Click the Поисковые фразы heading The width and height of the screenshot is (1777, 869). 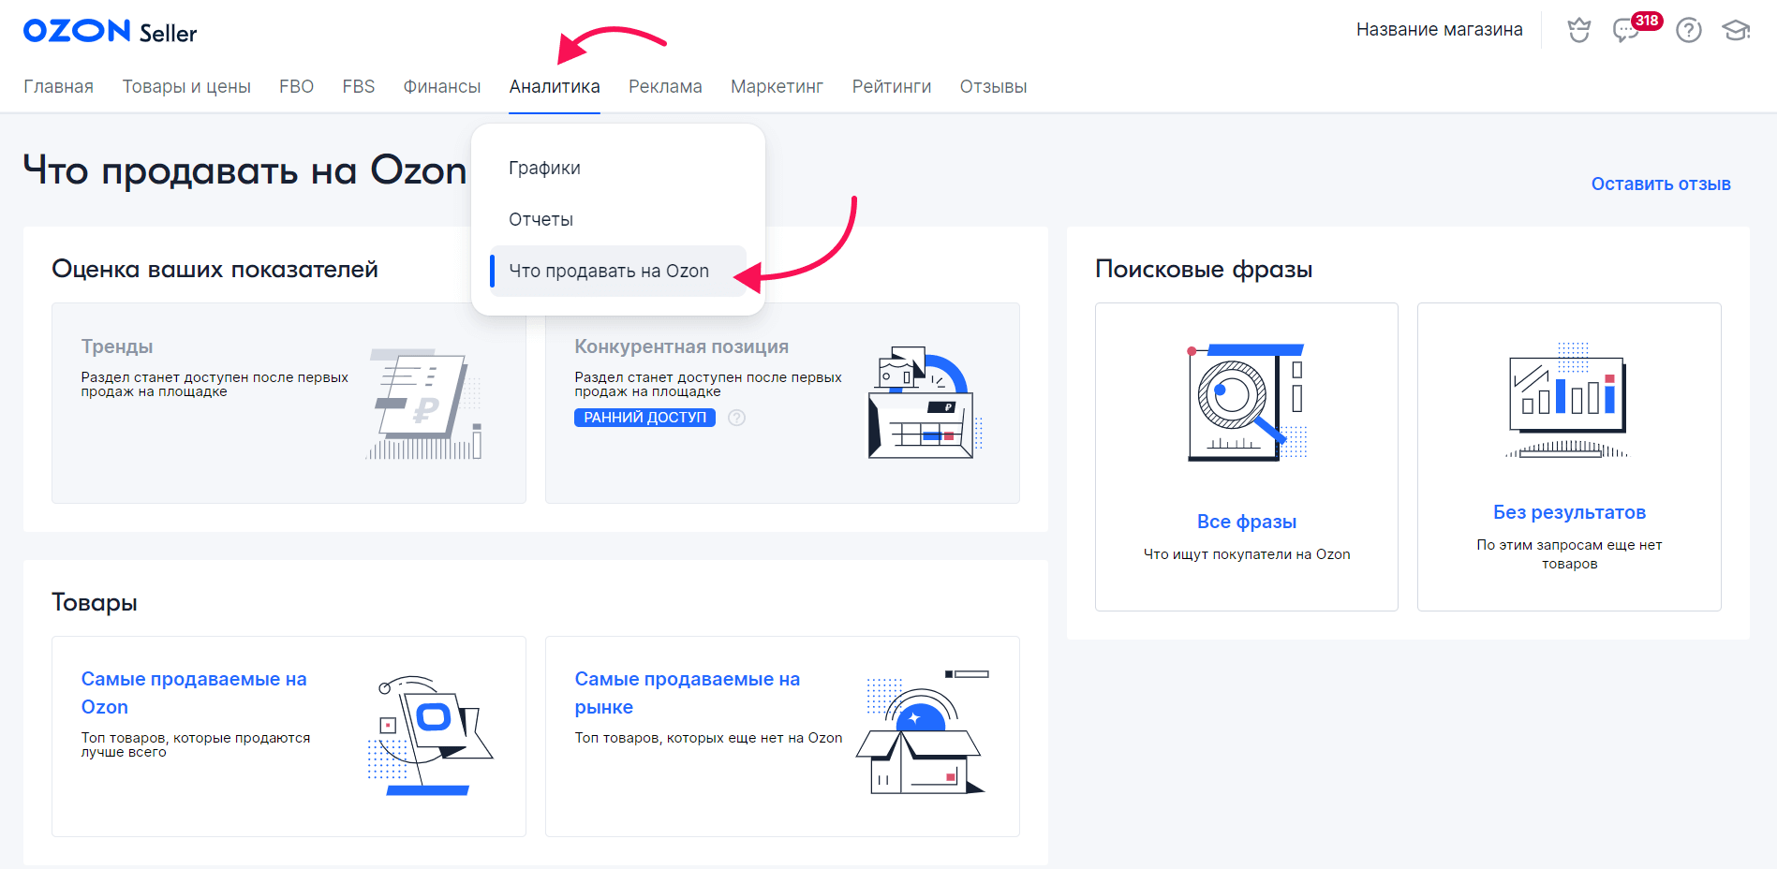pos(1204,270)
